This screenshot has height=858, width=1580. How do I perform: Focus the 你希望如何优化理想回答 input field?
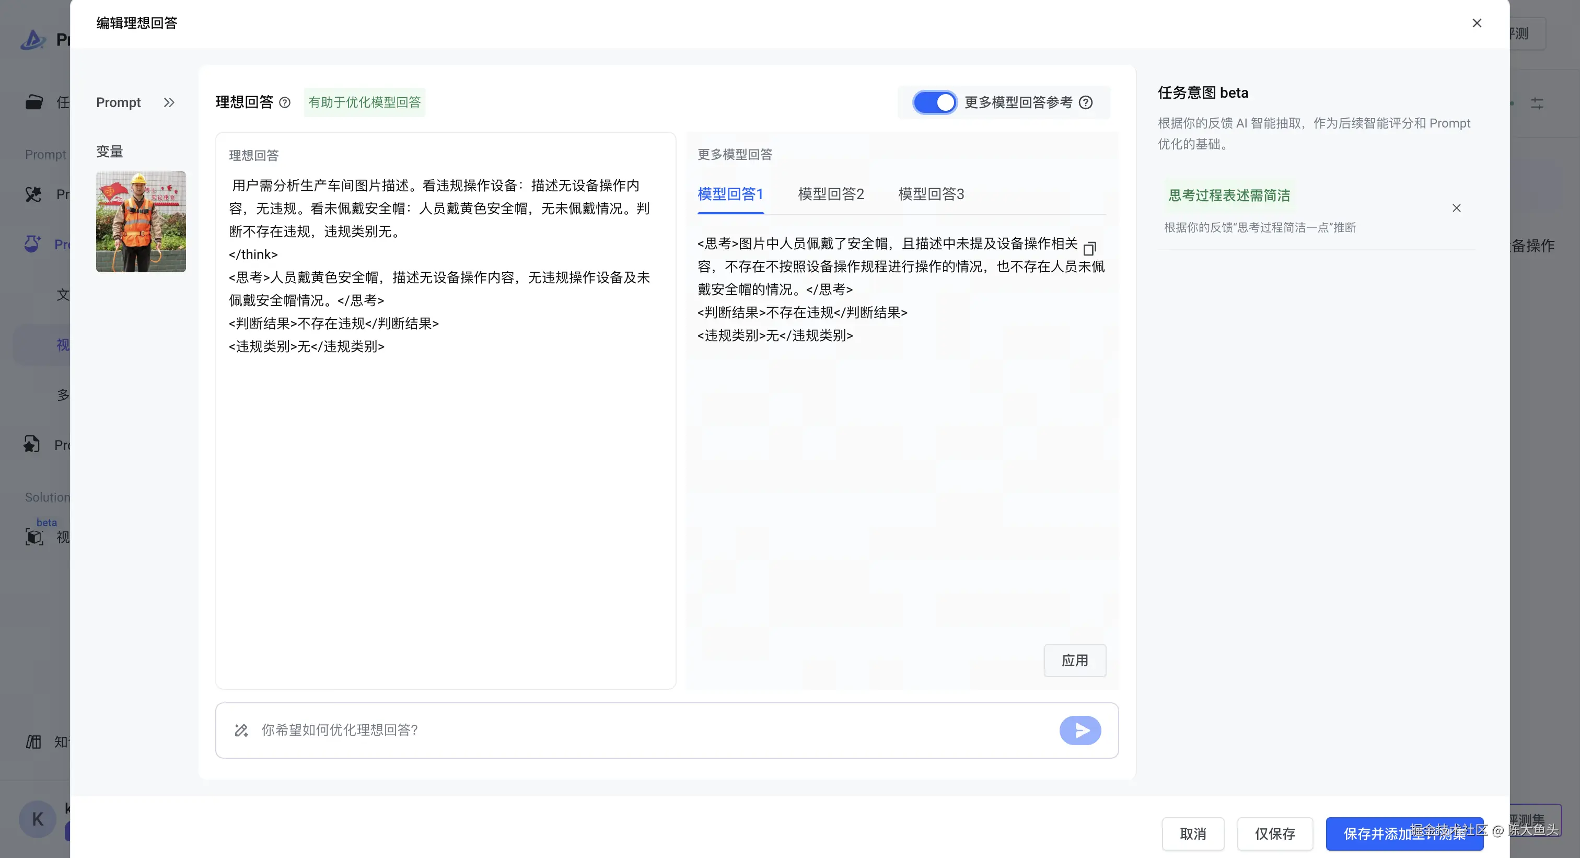click(650, 730)
